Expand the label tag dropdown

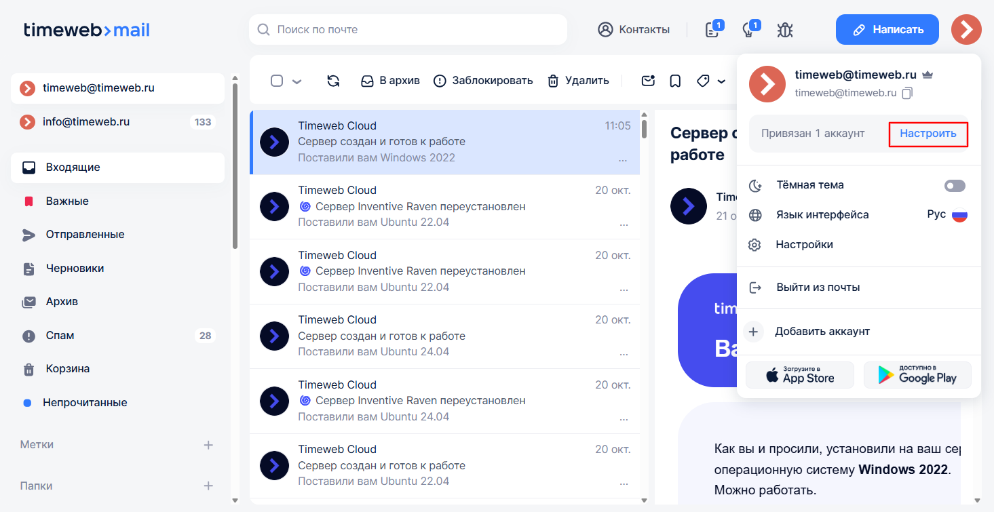coord(721,81)
